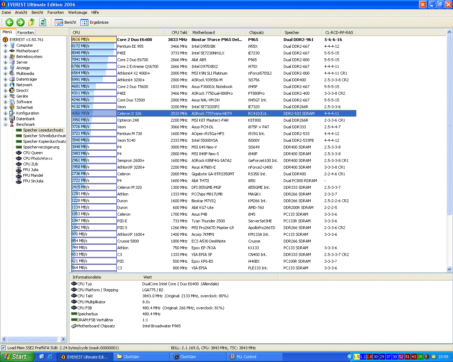Select Speicher Lesedurchsatz memory icon
Viewport: 453px width, 362px height.
[19, 130]
